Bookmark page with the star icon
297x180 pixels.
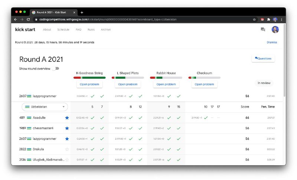pyautogui.click(x=254, y=20)
